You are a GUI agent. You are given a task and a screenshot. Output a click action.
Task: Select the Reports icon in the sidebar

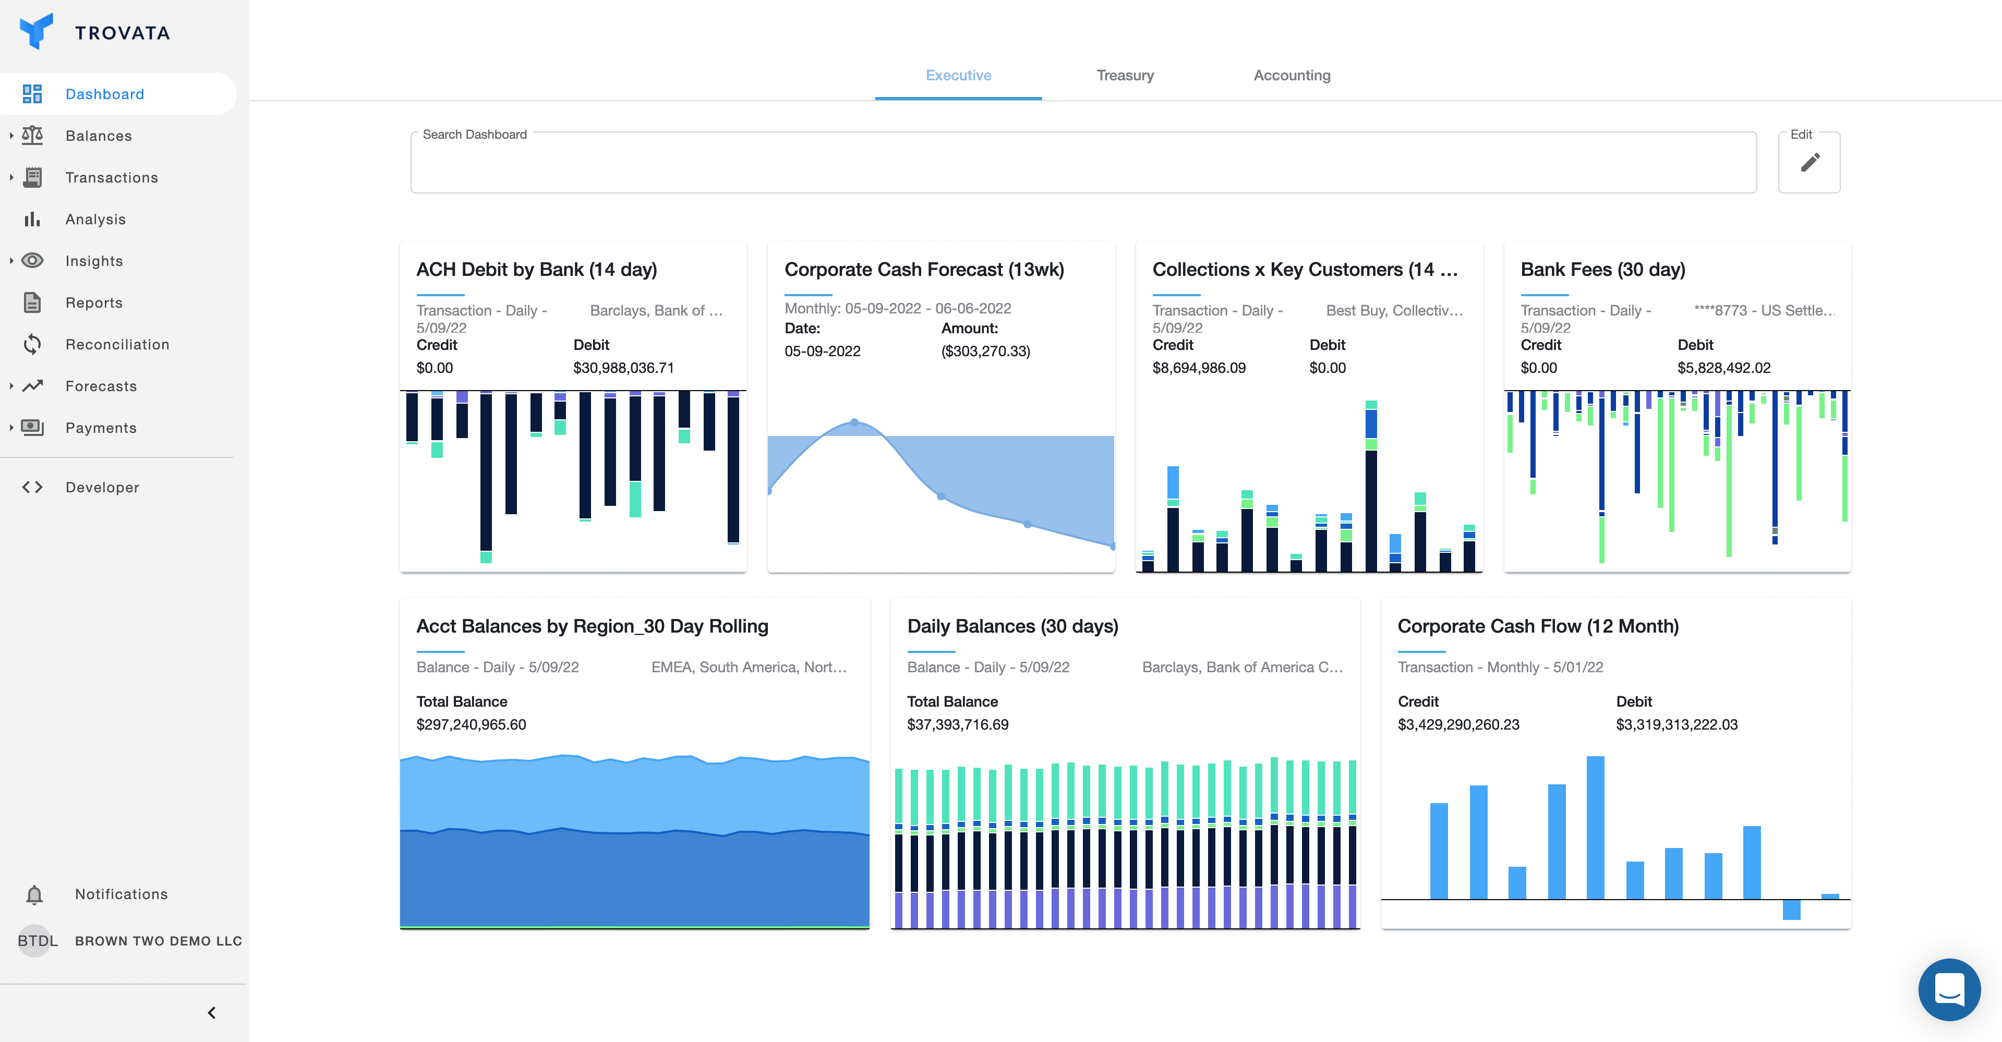32,302
